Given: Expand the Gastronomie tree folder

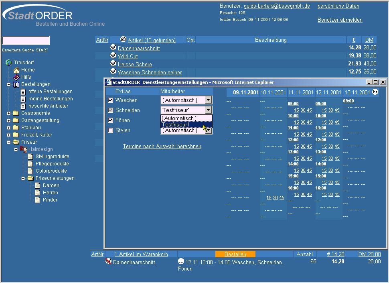Looking at the screenshot, I should (x=9, y=113).
